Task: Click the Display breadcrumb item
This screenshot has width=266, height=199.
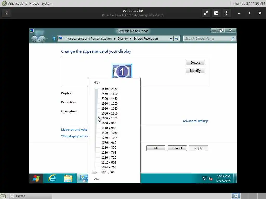Action: 123,39
